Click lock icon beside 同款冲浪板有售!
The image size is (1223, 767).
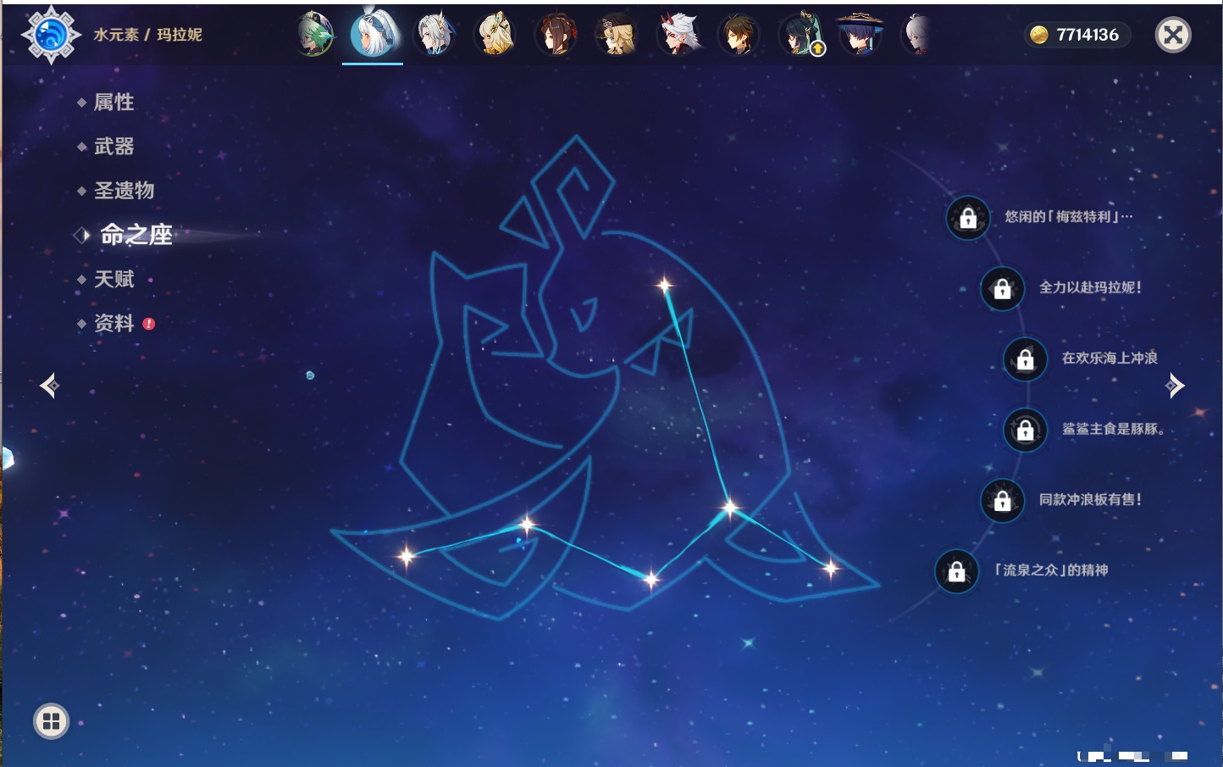(1002, 501)
